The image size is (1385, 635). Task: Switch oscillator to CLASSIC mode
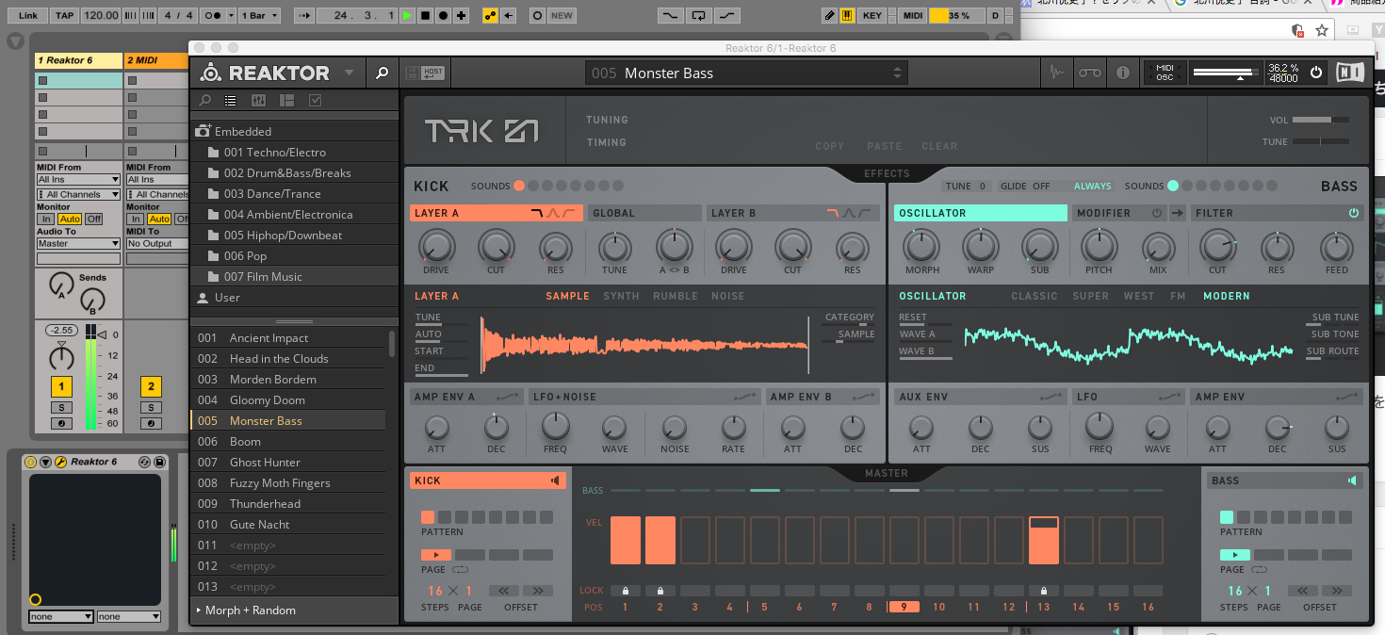click(x=1035, y=296)
